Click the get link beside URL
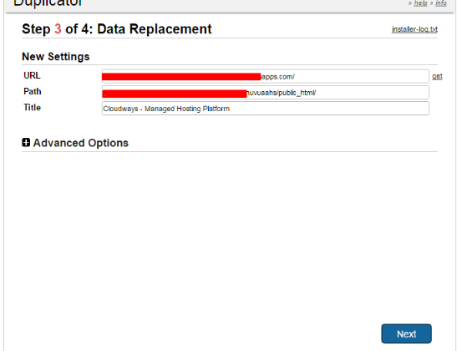This screenshot has height=351, width=462. 437,76
